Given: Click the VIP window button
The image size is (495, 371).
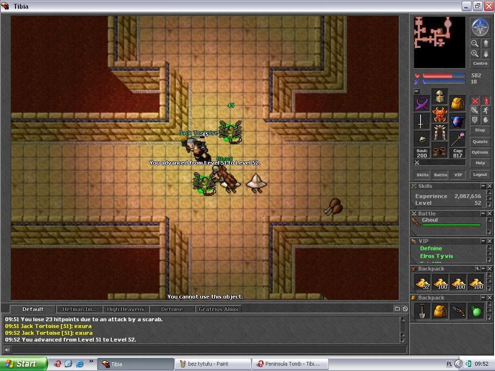Looking at the screenshot, I should (458, 175).
